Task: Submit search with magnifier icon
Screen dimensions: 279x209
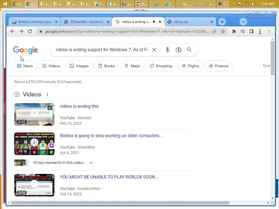Action: coord(189,50)
